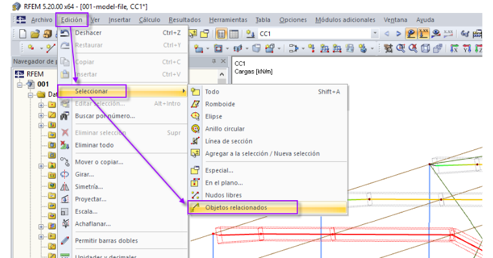Toggle show load values x.xx button
This screenshot has width=493, height=258.
pos(423,33)
